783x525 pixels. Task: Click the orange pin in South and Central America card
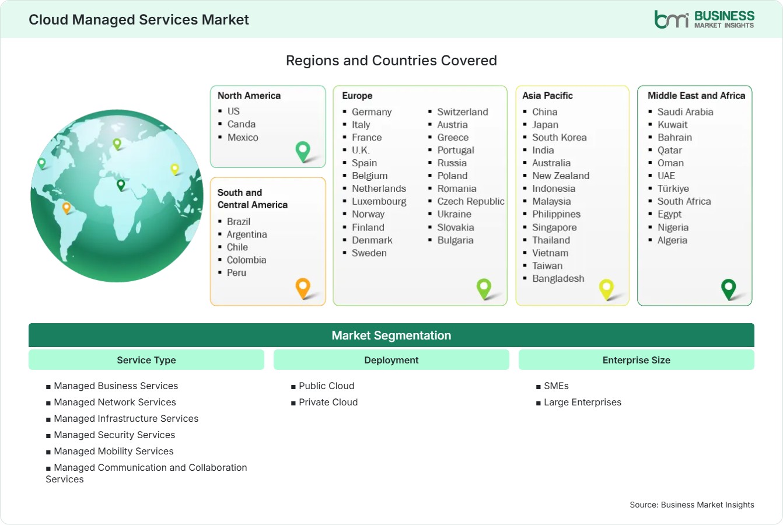tap(303, 288)
